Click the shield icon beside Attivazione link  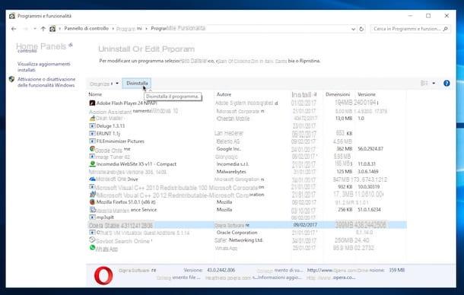[x=11, y=79]
